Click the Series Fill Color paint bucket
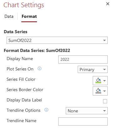Screen dimensions: 114x129 (98, 80)
